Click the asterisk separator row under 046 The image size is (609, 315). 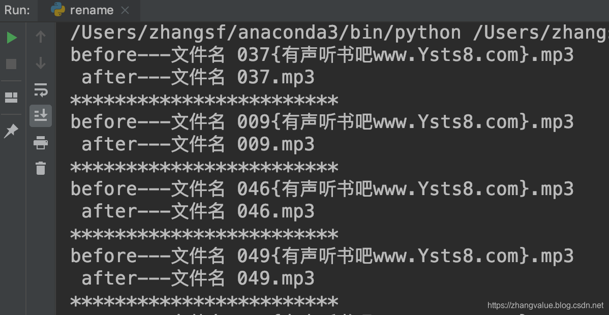pos(203,233)
